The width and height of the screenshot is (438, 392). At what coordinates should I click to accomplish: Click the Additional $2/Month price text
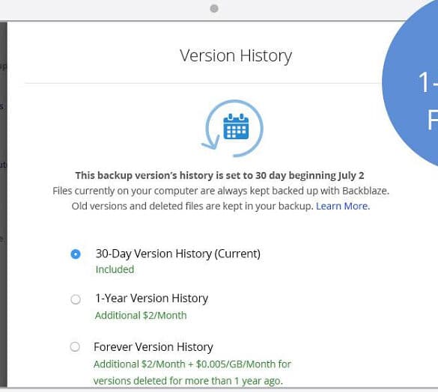tap(141, 316)
